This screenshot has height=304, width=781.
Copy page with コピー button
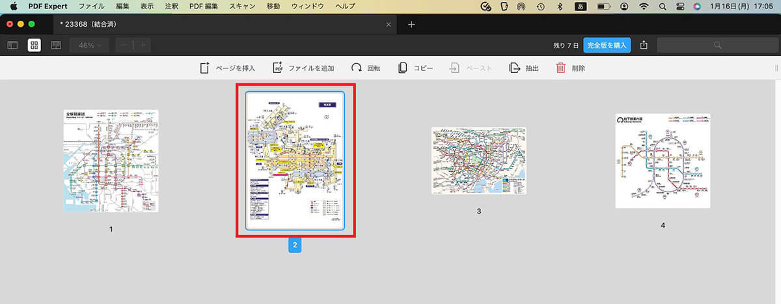[x=415, y=68]
